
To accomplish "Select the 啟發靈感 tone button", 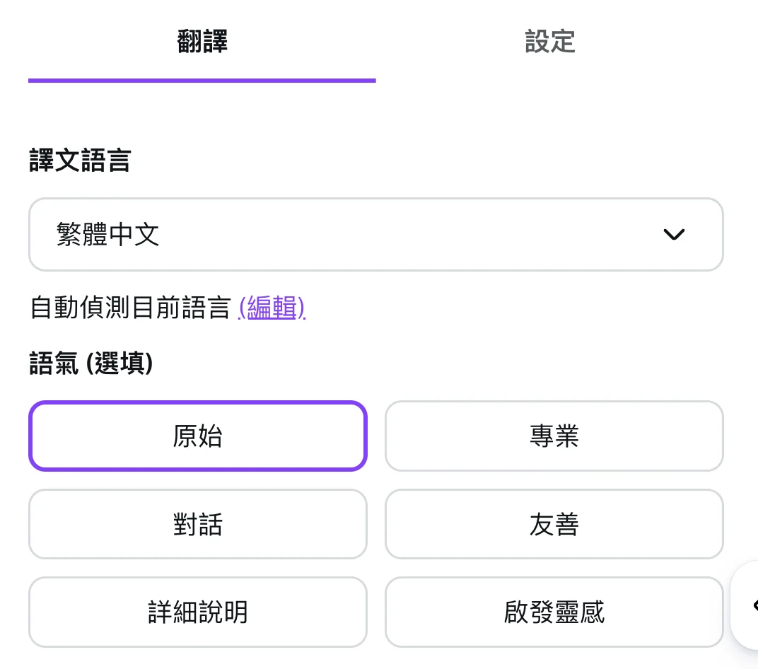I will click(554, 612).
